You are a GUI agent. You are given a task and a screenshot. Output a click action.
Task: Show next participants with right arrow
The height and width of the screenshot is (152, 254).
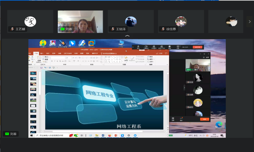[x=250, y=21]
